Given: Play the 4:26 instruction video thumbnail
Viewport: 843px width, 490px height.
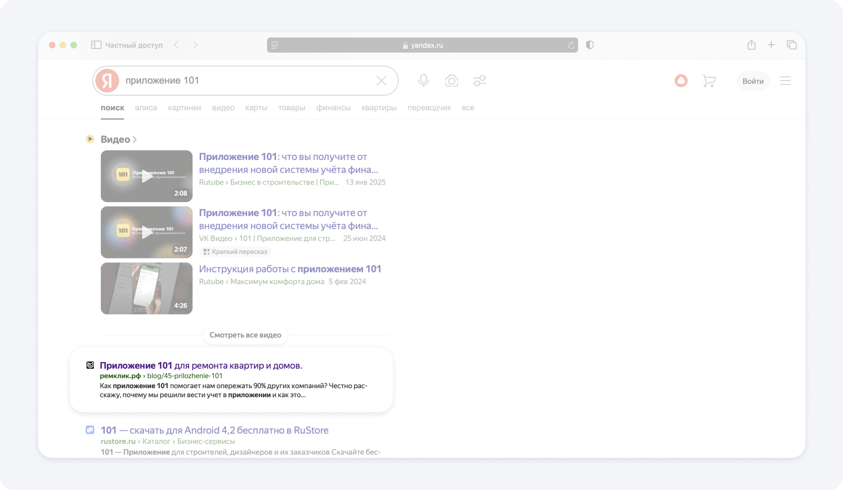Looking at the screenshot, I should [147, 288].
